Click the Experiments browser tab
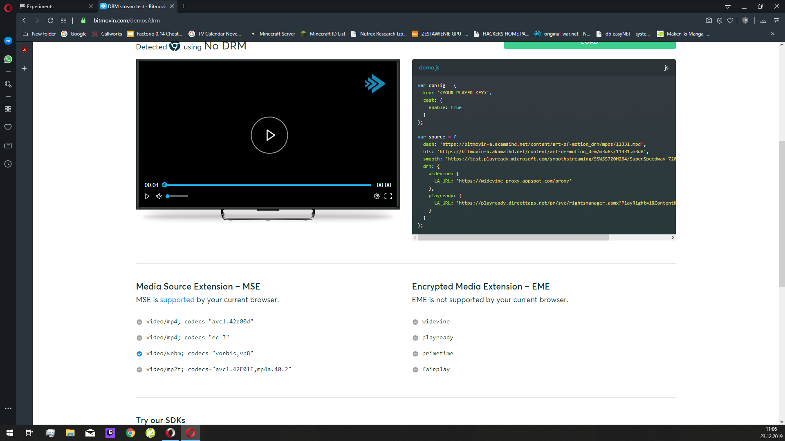The height and width of the screenshot is (441, 785). [x=56, y=6]
